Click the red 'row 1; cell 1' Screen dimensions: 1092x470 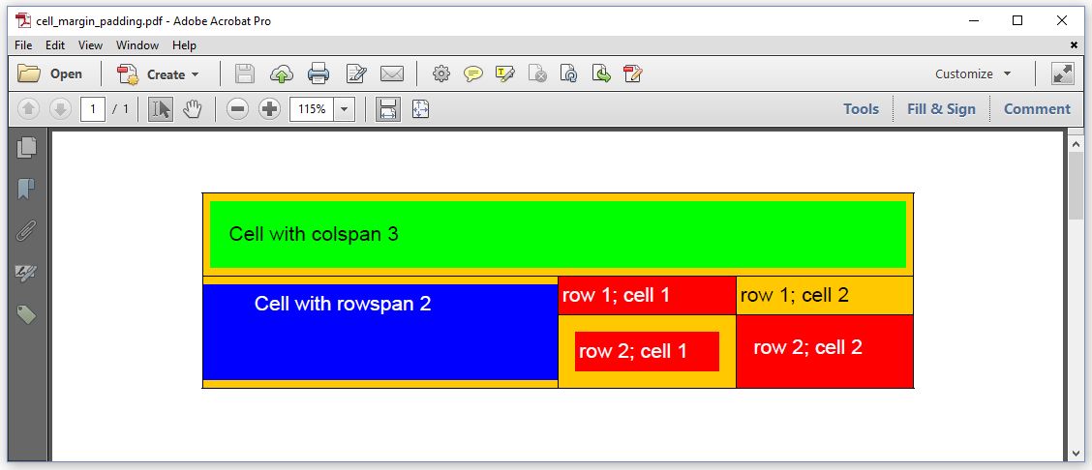[x=647, y=296]
